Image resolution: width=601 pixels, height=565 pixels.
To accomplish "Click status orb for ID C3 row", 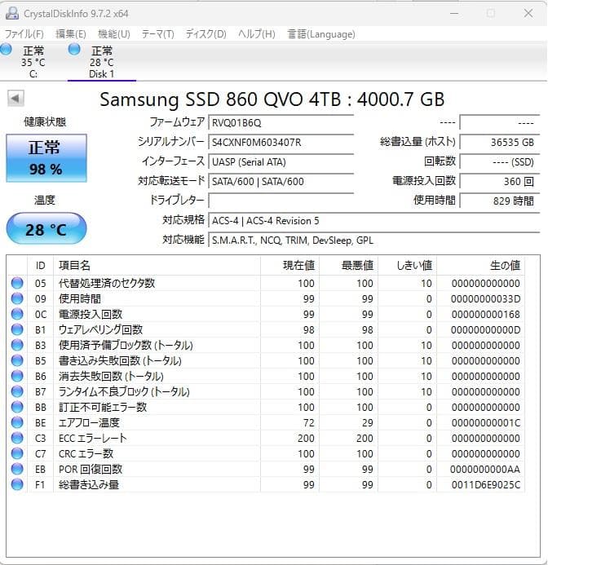I will [17, 438].
